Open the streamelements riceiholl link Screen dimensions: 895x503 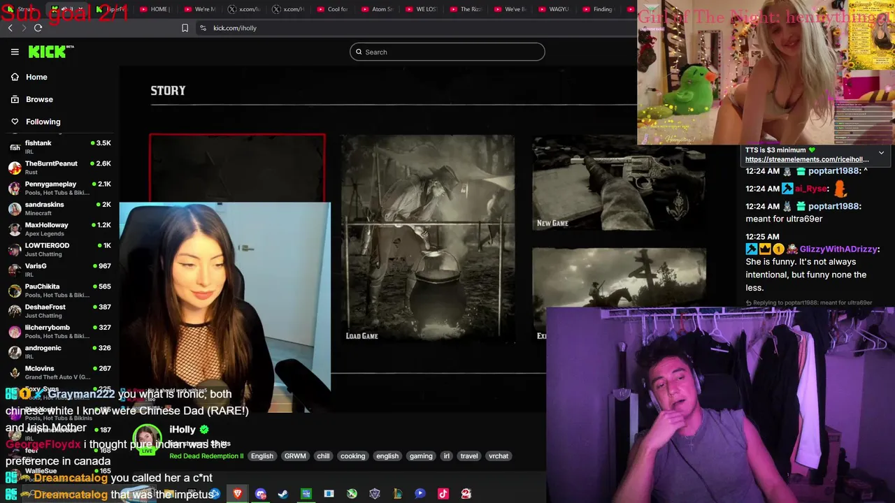click(806, 159)
